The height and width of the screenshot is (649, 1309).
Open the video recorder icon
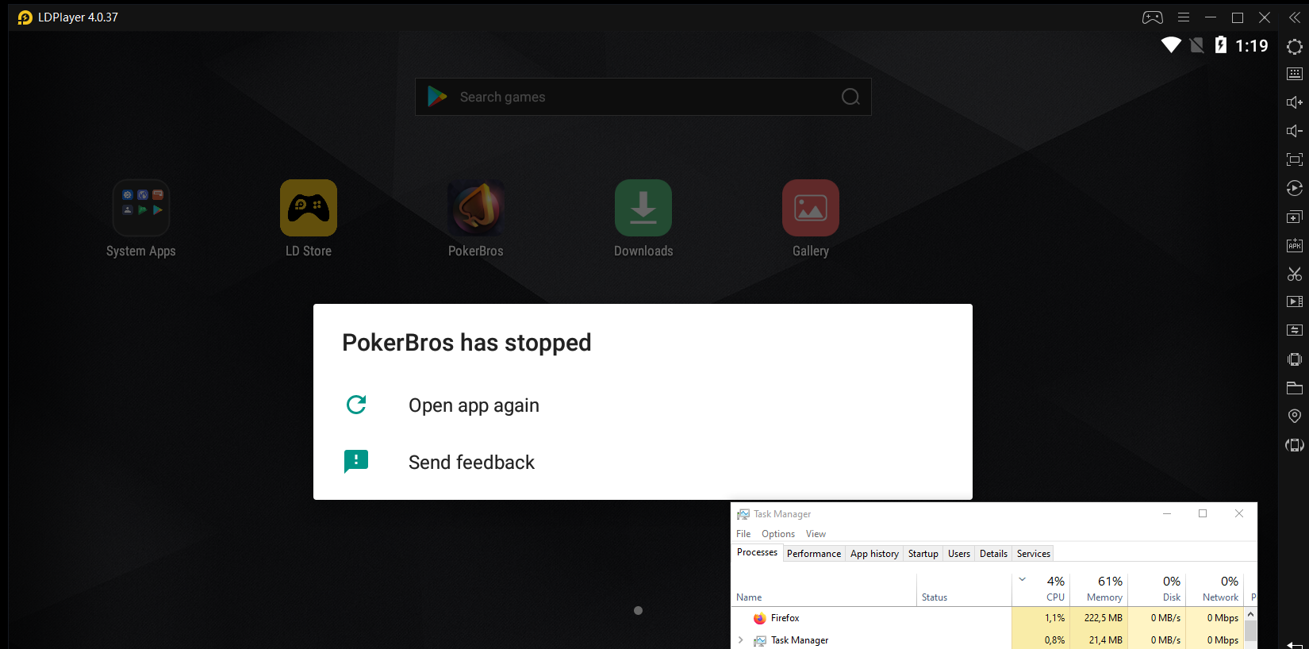coord(1294,301)
